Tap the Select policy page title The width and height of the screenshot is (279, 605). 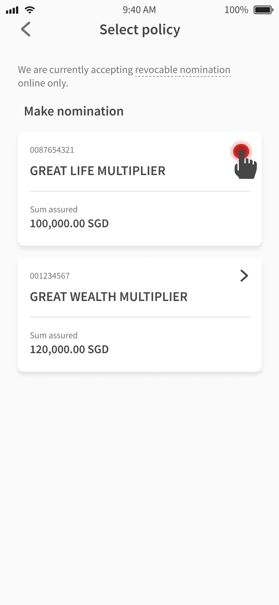click(x=140, y=30)
